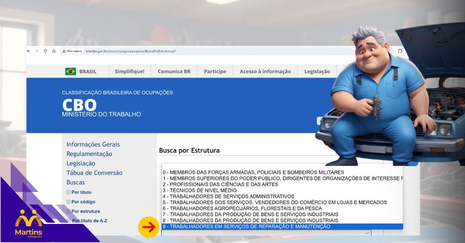The height and width of the screenshot is (243, 465).
Task: Select search 'Por código'
Action: (x=83, y=202)
